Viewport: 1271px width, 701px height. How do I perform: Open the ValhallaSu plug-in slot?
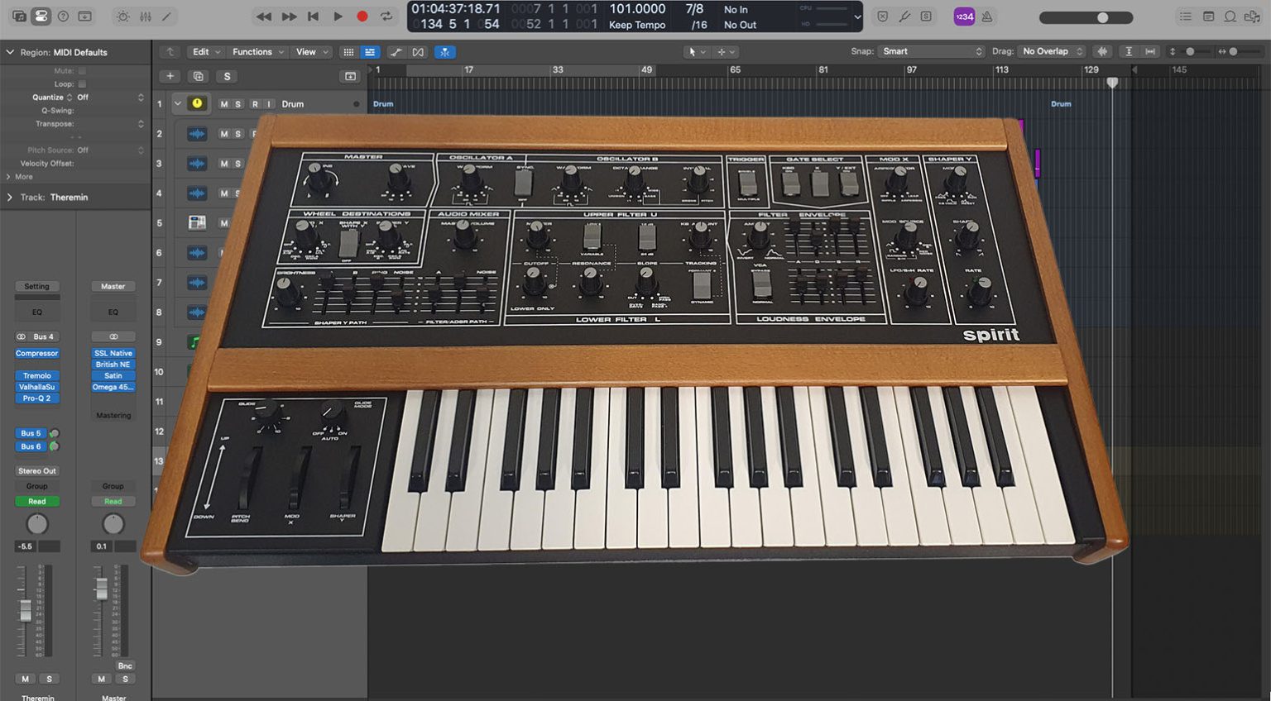37,387
